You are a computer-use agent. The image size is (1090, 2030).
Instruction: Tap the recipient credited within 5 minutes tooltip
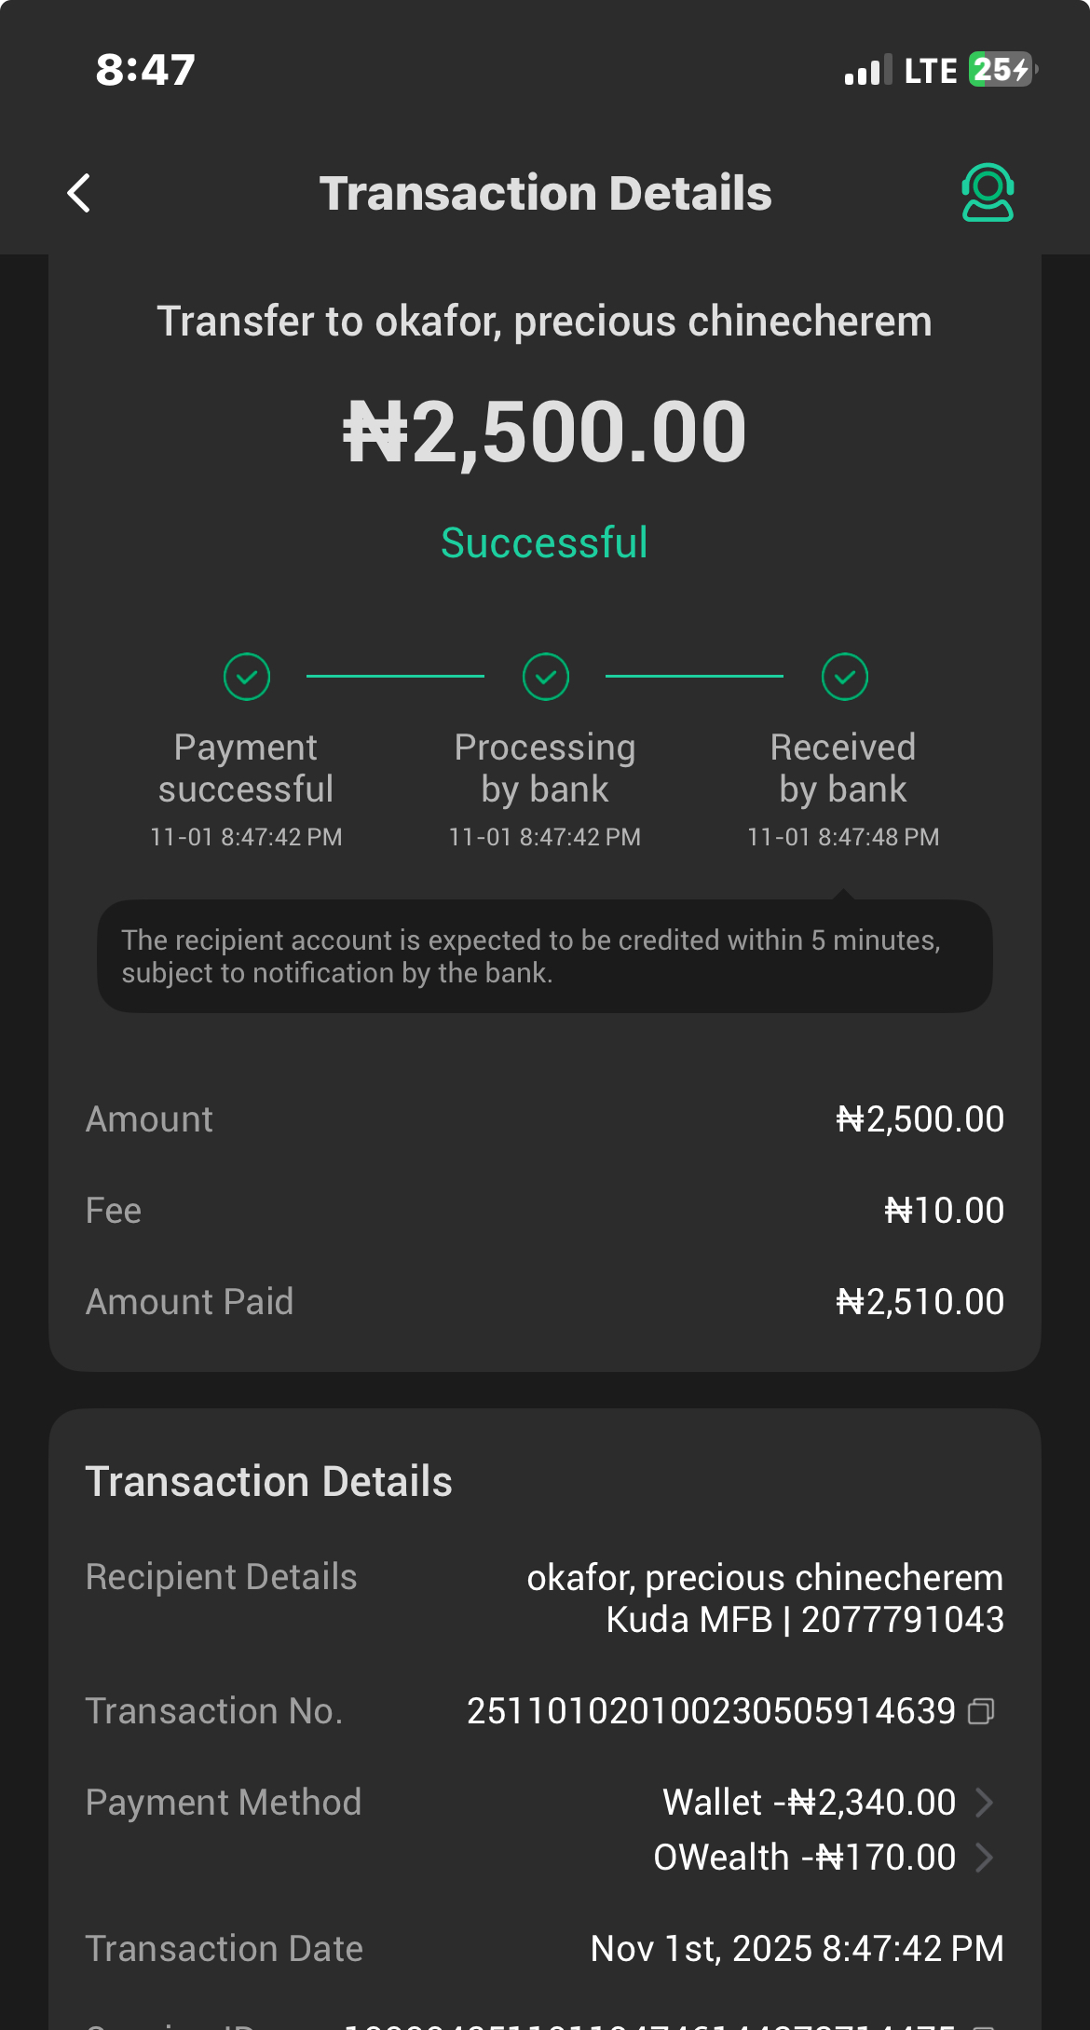[x=544, y=956]
